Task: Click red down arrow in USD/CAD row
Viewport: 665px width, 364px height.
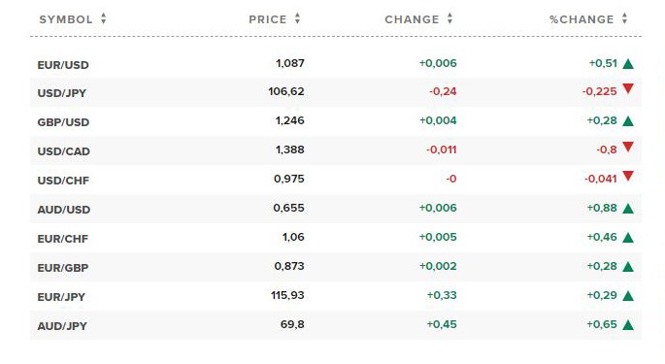Action: 628,147
